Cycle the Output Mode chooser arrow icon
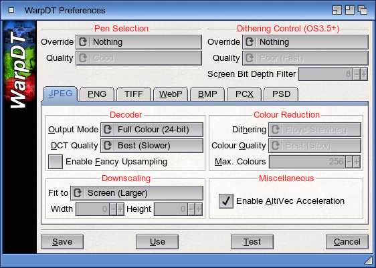The width and height of the screenshot is (376, 268). coord(108,130)
